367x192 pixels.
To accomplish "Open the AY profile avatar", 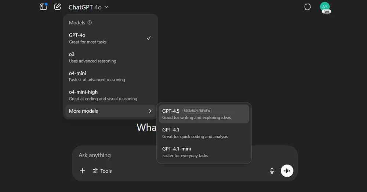I will pos(324,7).
